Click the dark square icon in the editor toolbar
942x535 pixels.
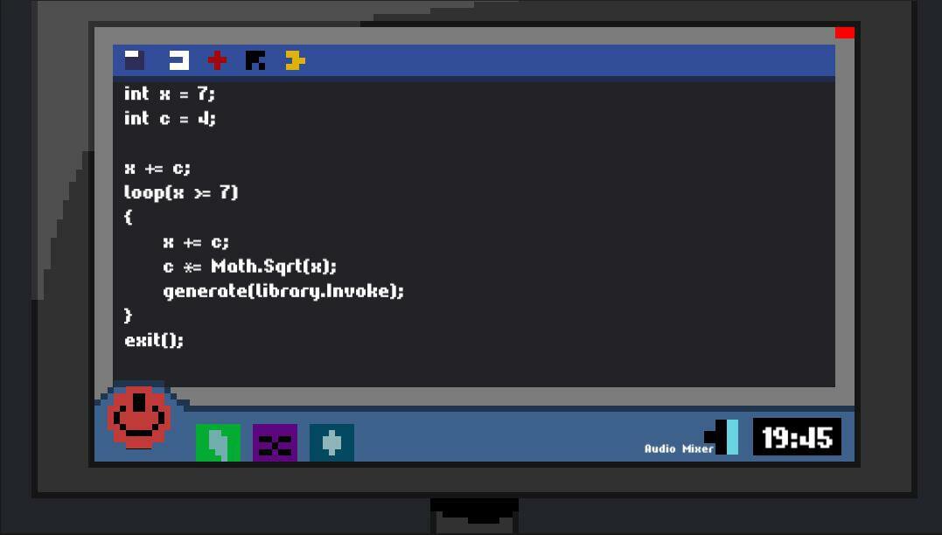pyautogui.click(x=135, y=60)
